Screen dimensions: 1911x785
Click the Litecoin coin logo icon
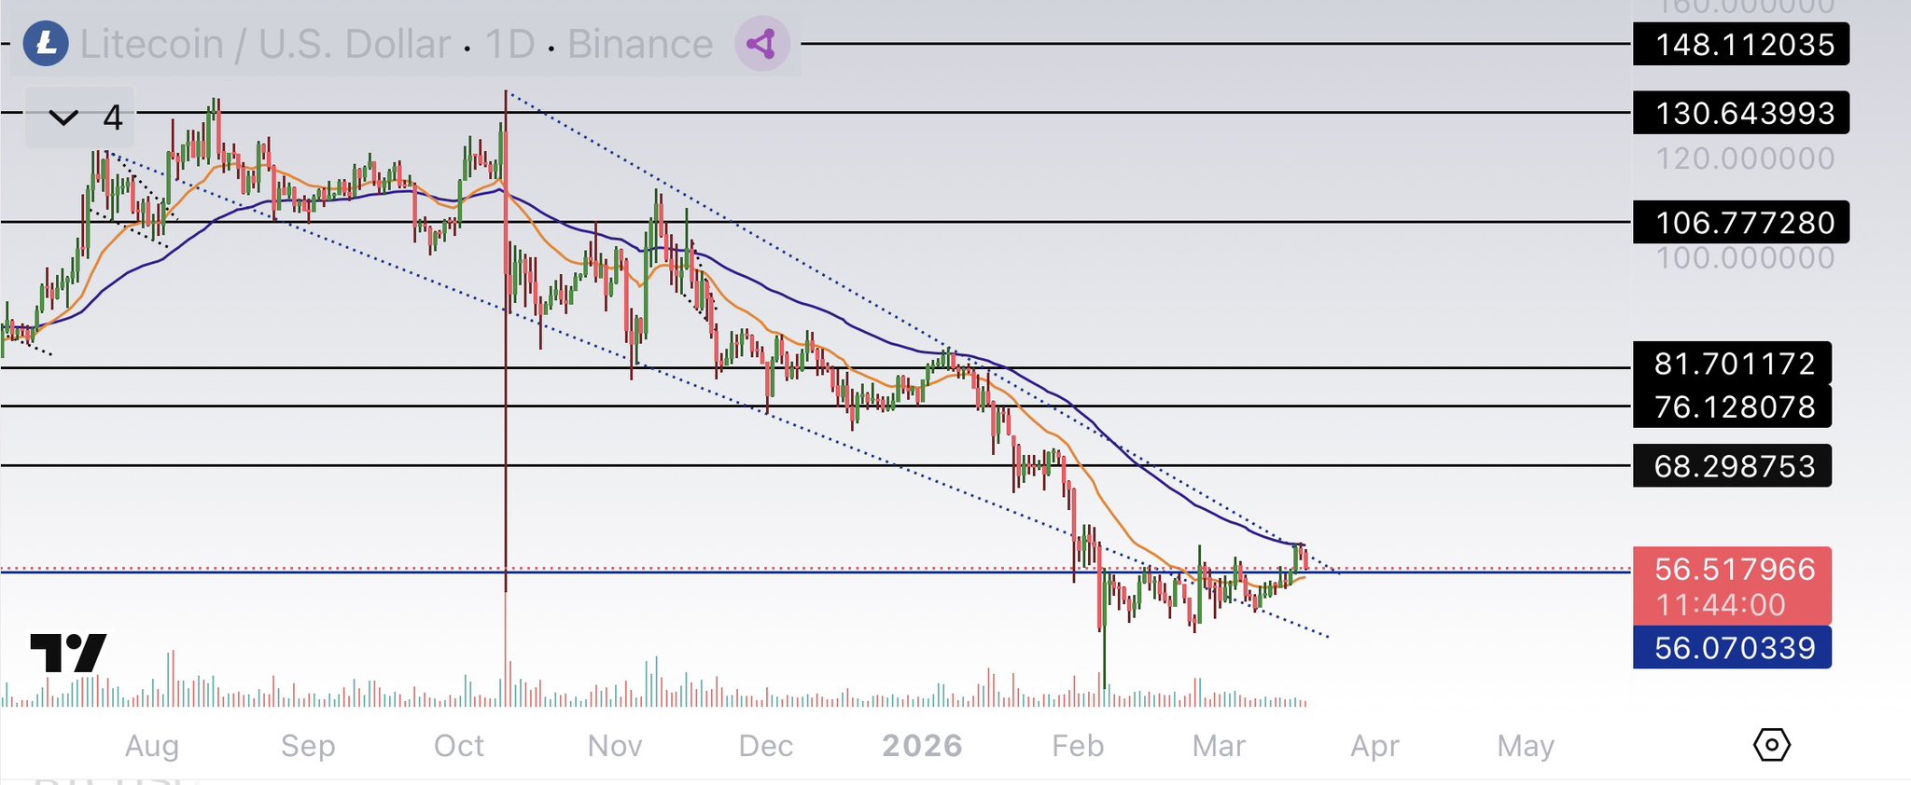(46, 44)
